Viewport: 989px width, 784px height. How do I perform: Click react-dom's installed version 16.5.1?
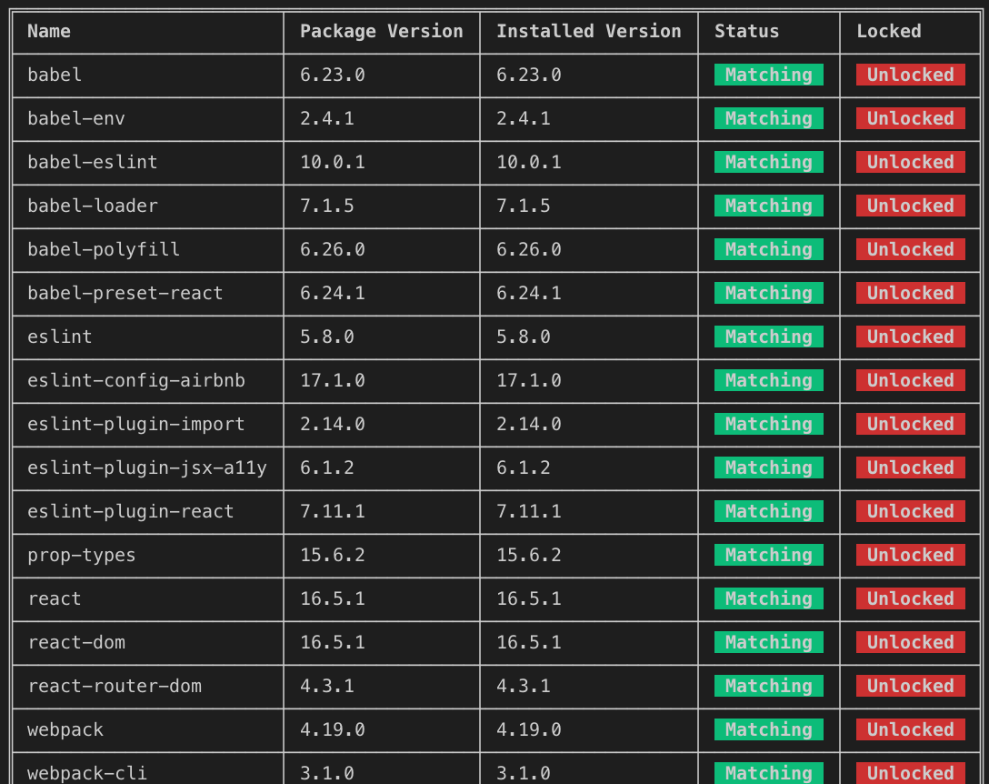point(528,642)
